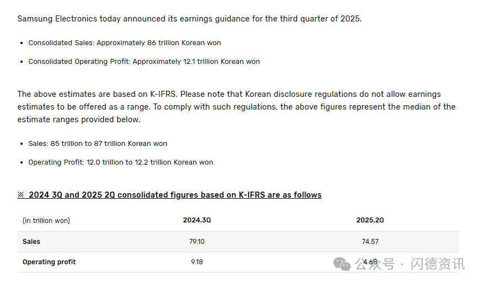Open the underlined K-IFRS consolidated figures heading
The image size is (480, 283).
[x=175, y=195]
